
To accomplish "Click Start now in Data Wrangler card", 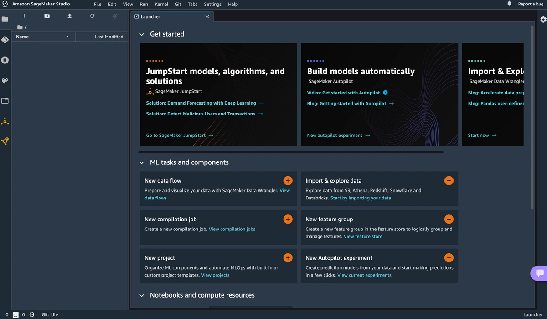I will 482,136.
